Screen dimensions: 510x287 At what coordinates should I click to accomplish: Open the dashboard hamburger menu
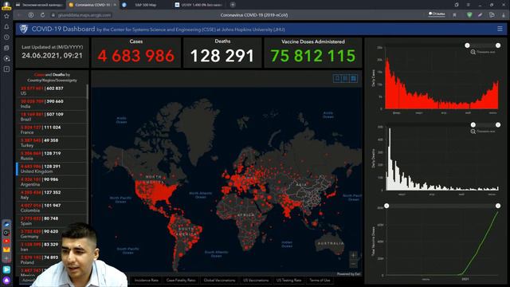[500, 29]
